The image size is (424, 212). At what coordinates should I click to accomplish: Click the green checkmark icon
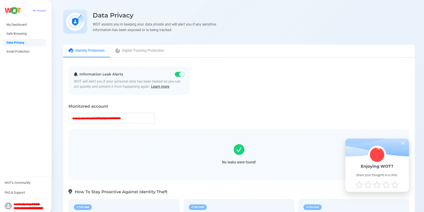pyautogui.click(x=239, y=150)
